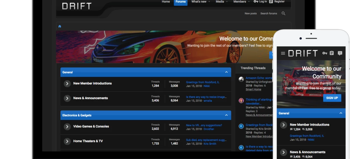Tap the alert bubble icon on phone

[x=340, y=53]
